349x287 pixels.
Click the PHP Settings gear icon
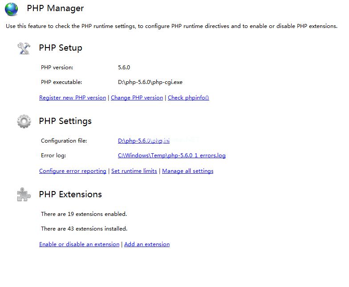pyautogui.click(x=24, y=121)
